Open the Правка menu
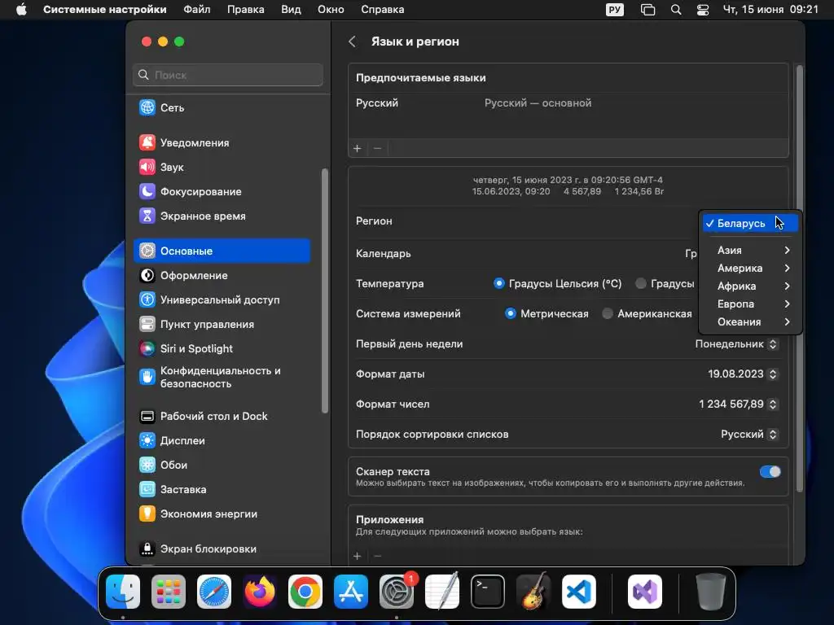 (246, 10)
